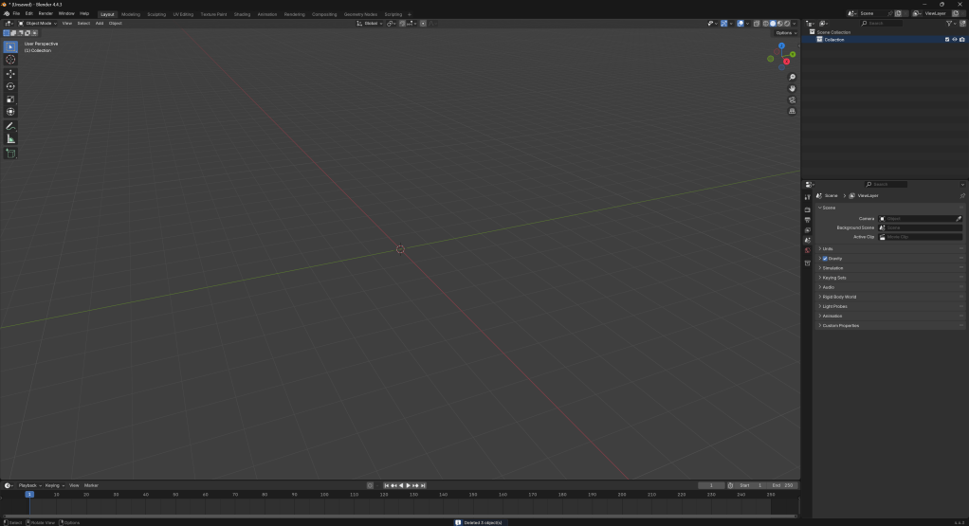
Task: Pick the 3D Cursor tool
Action: [10, 60]
